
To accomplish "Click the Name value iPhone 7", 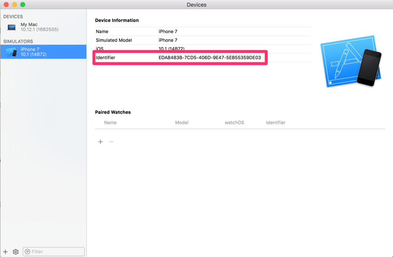I will tap(168, 32).
